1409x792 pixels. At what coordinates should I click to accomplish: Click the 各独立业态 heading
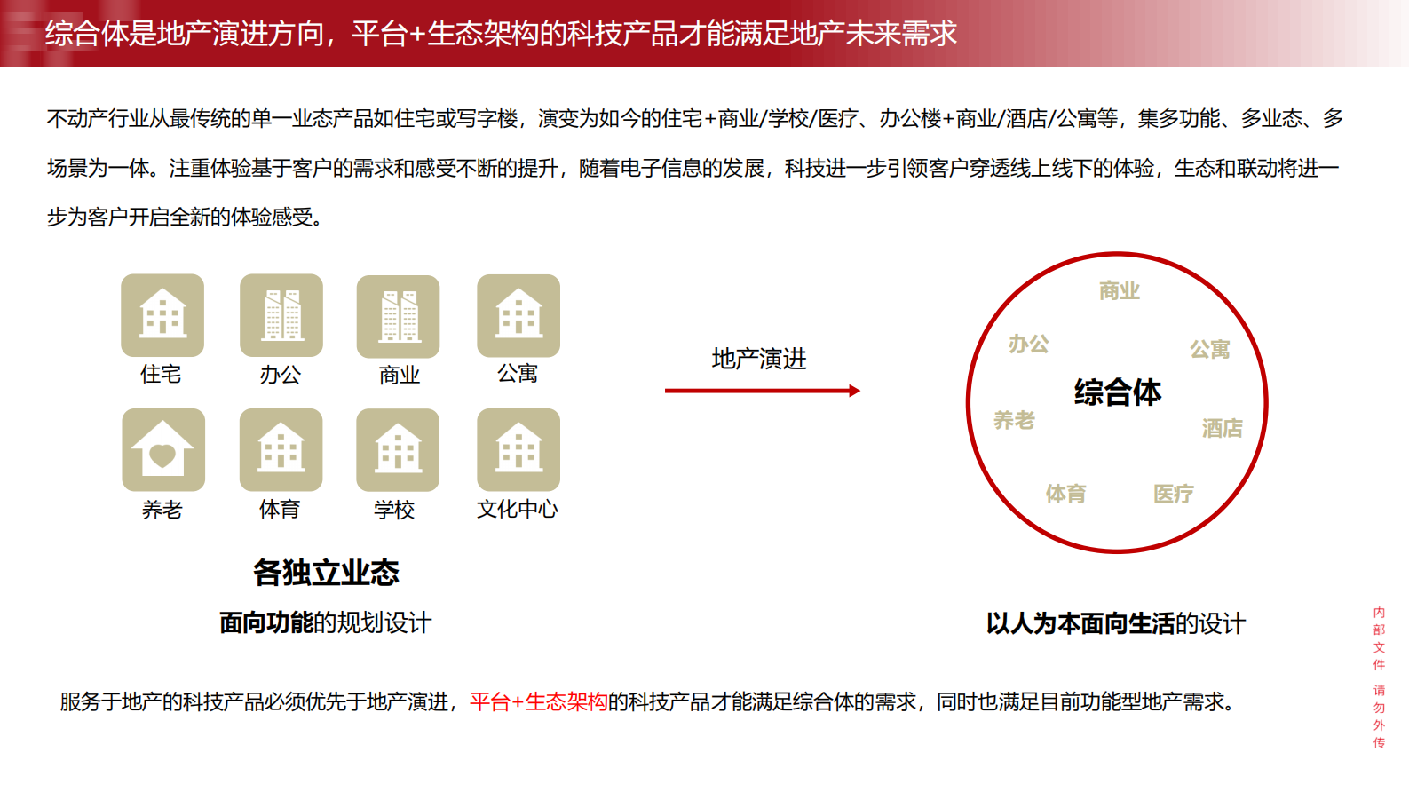click(326, 573)
